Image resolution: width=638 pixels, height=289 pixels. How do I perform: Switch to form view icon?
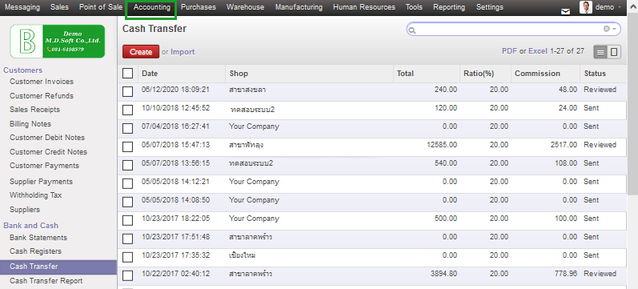(614, 52)
